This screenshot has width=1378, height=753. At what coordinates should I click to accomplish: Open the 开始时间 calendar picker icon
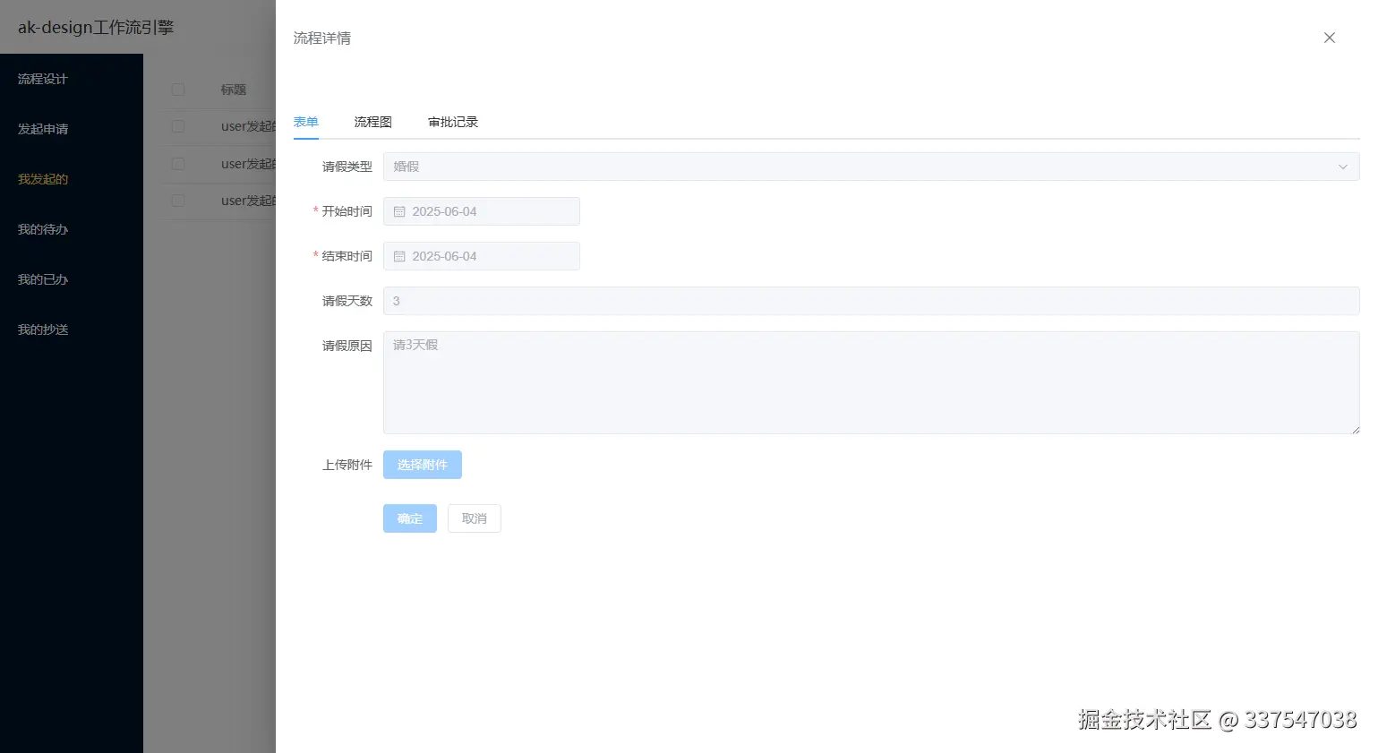[399, 210]
